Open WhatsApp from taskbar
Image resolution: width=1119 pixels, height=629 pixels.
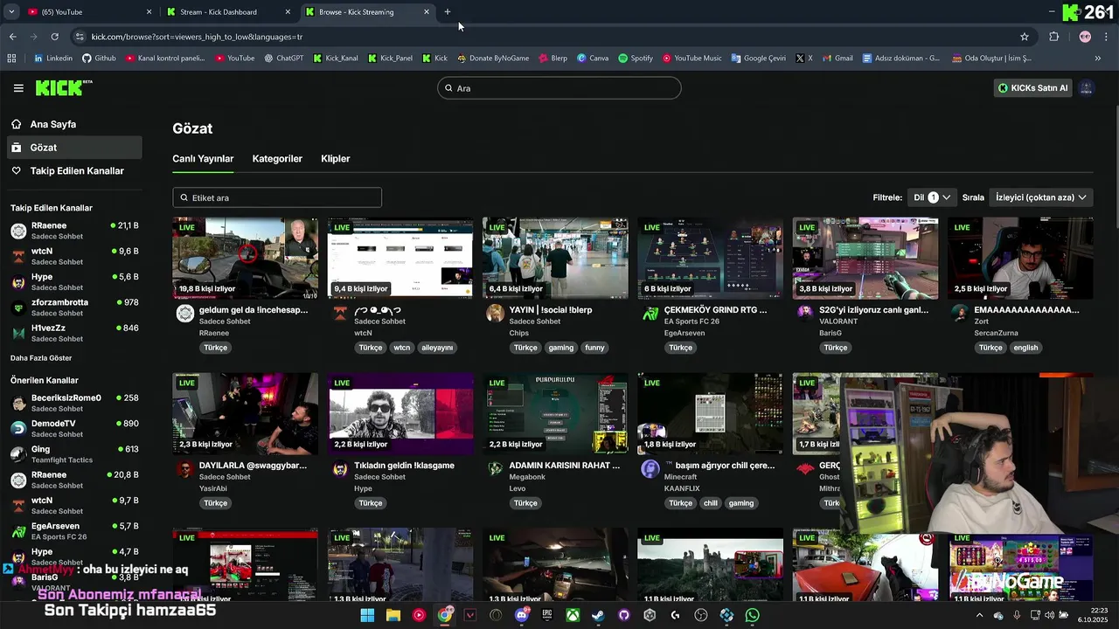coord(753,615)
